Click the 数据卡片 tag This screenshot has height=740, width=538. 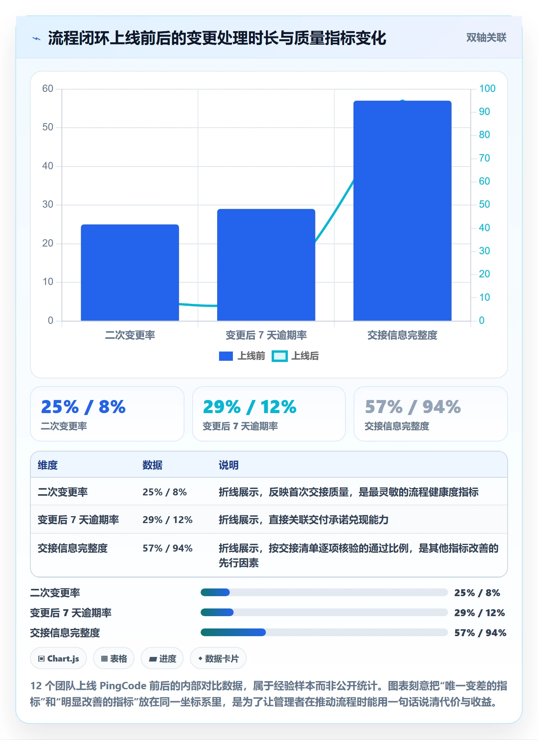coord(218,658)
